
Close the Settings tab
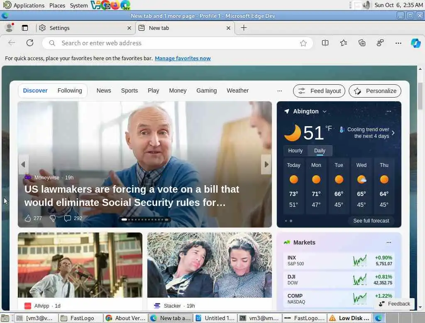[129, 28]
